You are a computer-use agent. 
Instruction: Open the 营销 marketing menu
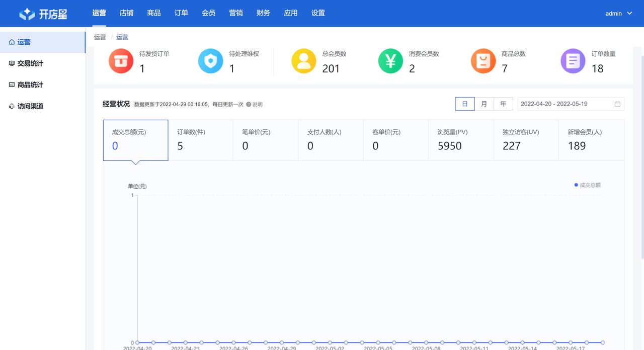(236, 13)
